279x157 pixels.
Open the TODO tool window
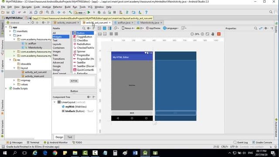point(77,143)
